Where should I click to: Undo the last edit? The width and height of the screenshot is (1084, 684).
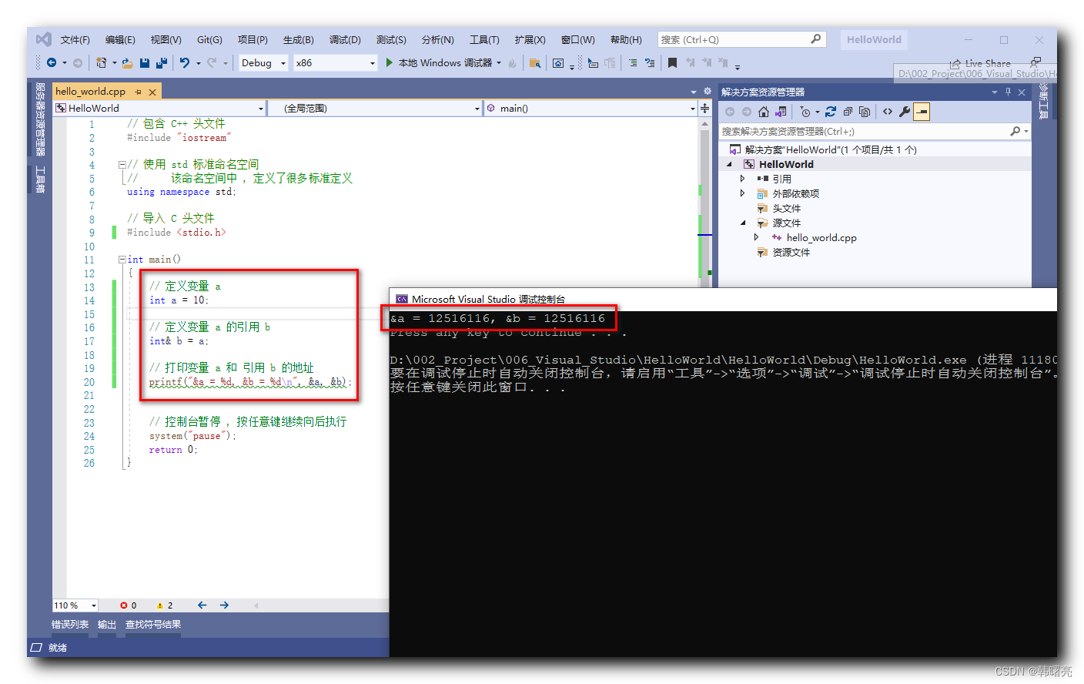[185, 63]
